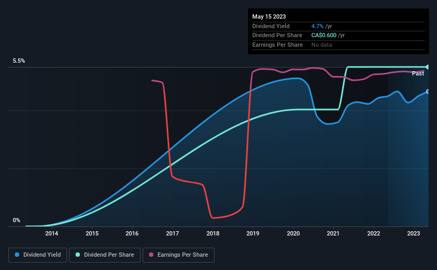Click the May 15 2023 tooltip date header
Screen dimensions: 437x270
(269, 16)
